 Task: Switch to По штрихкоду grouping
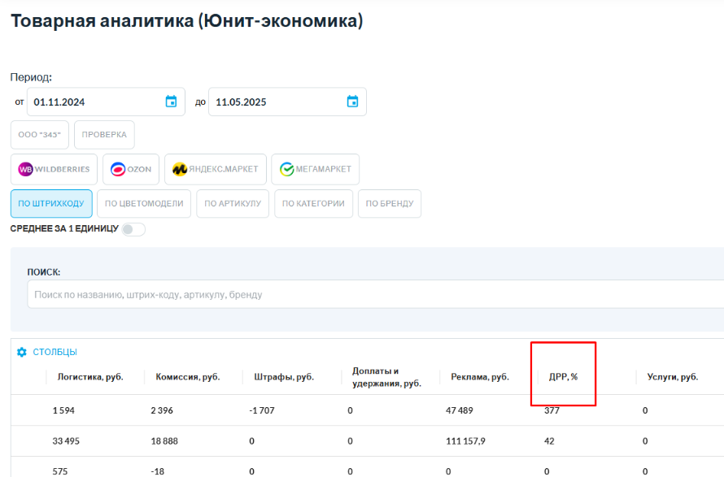51,203
